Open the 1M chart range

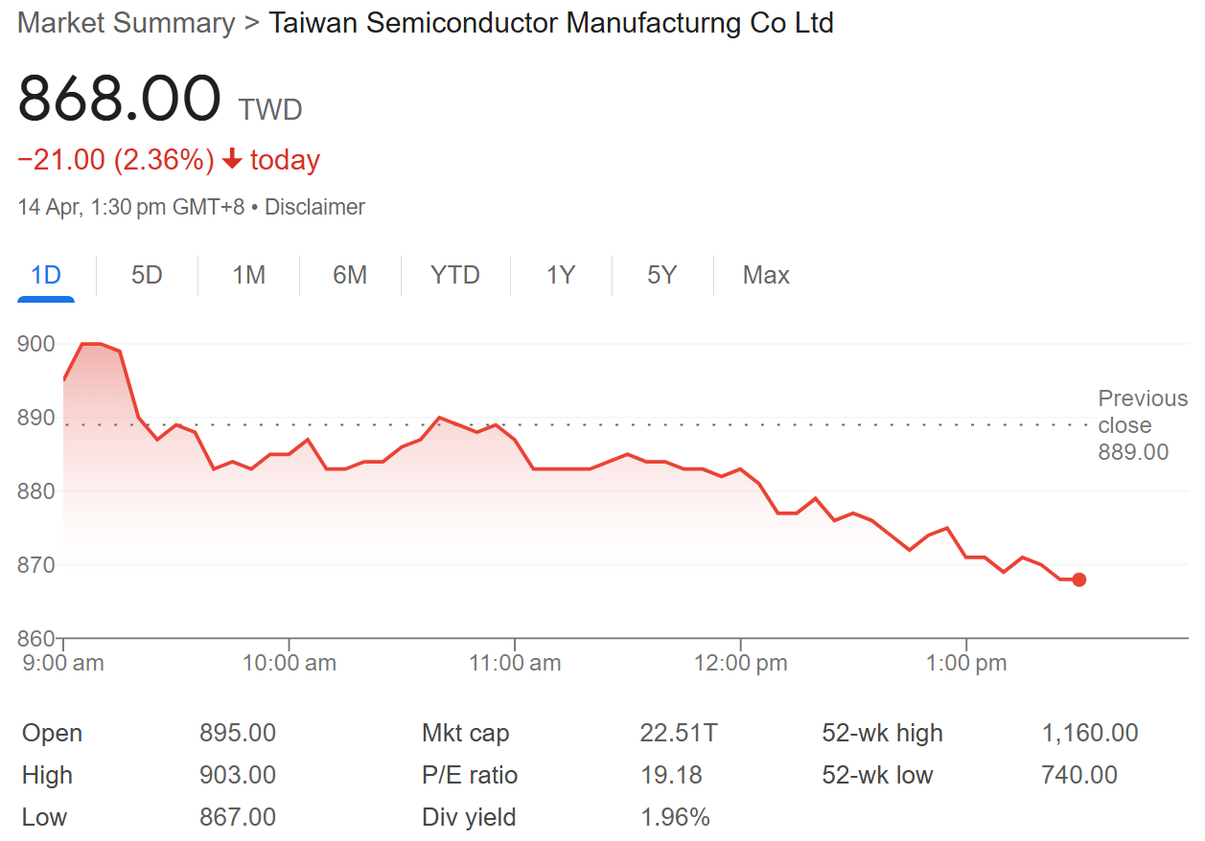pyautogui.click(x=248, y=276)
